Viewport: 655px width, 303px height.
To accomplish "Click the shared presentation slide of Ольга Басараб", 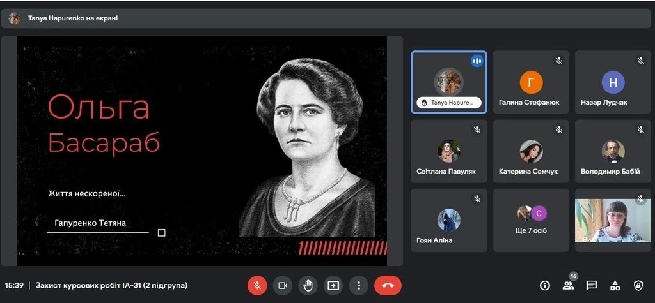I will pyautogui.click(x=202, y=151).
